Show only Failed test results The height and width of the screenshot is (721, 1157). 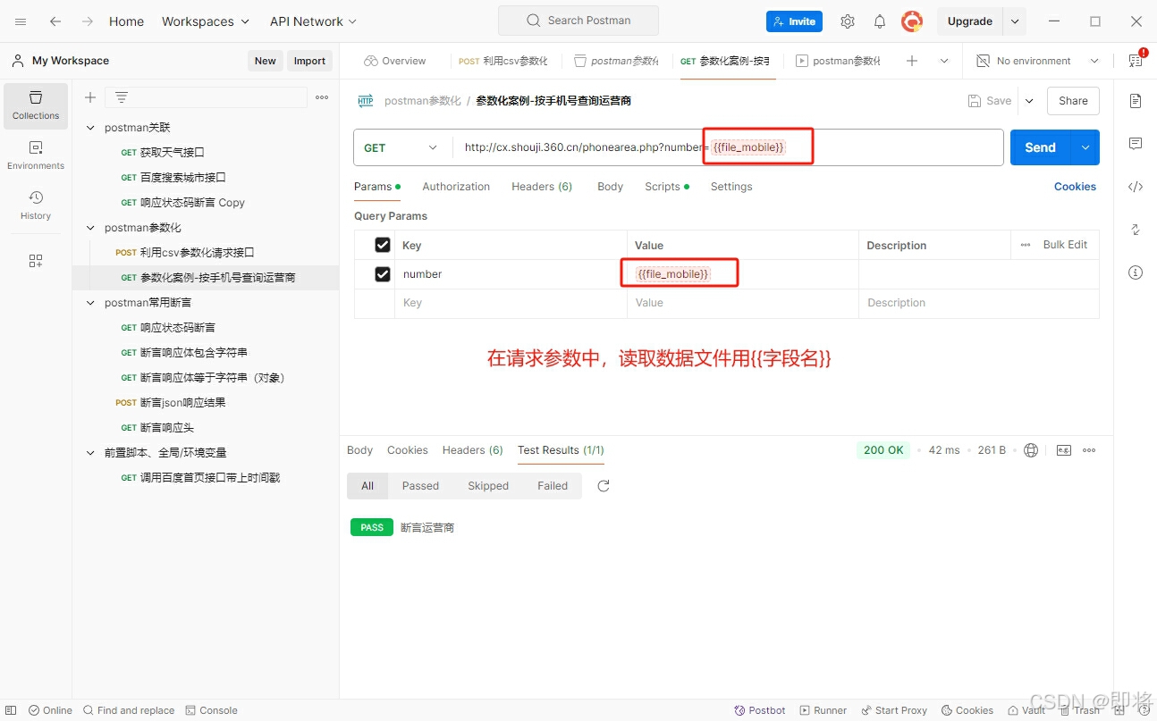point(553,486)
